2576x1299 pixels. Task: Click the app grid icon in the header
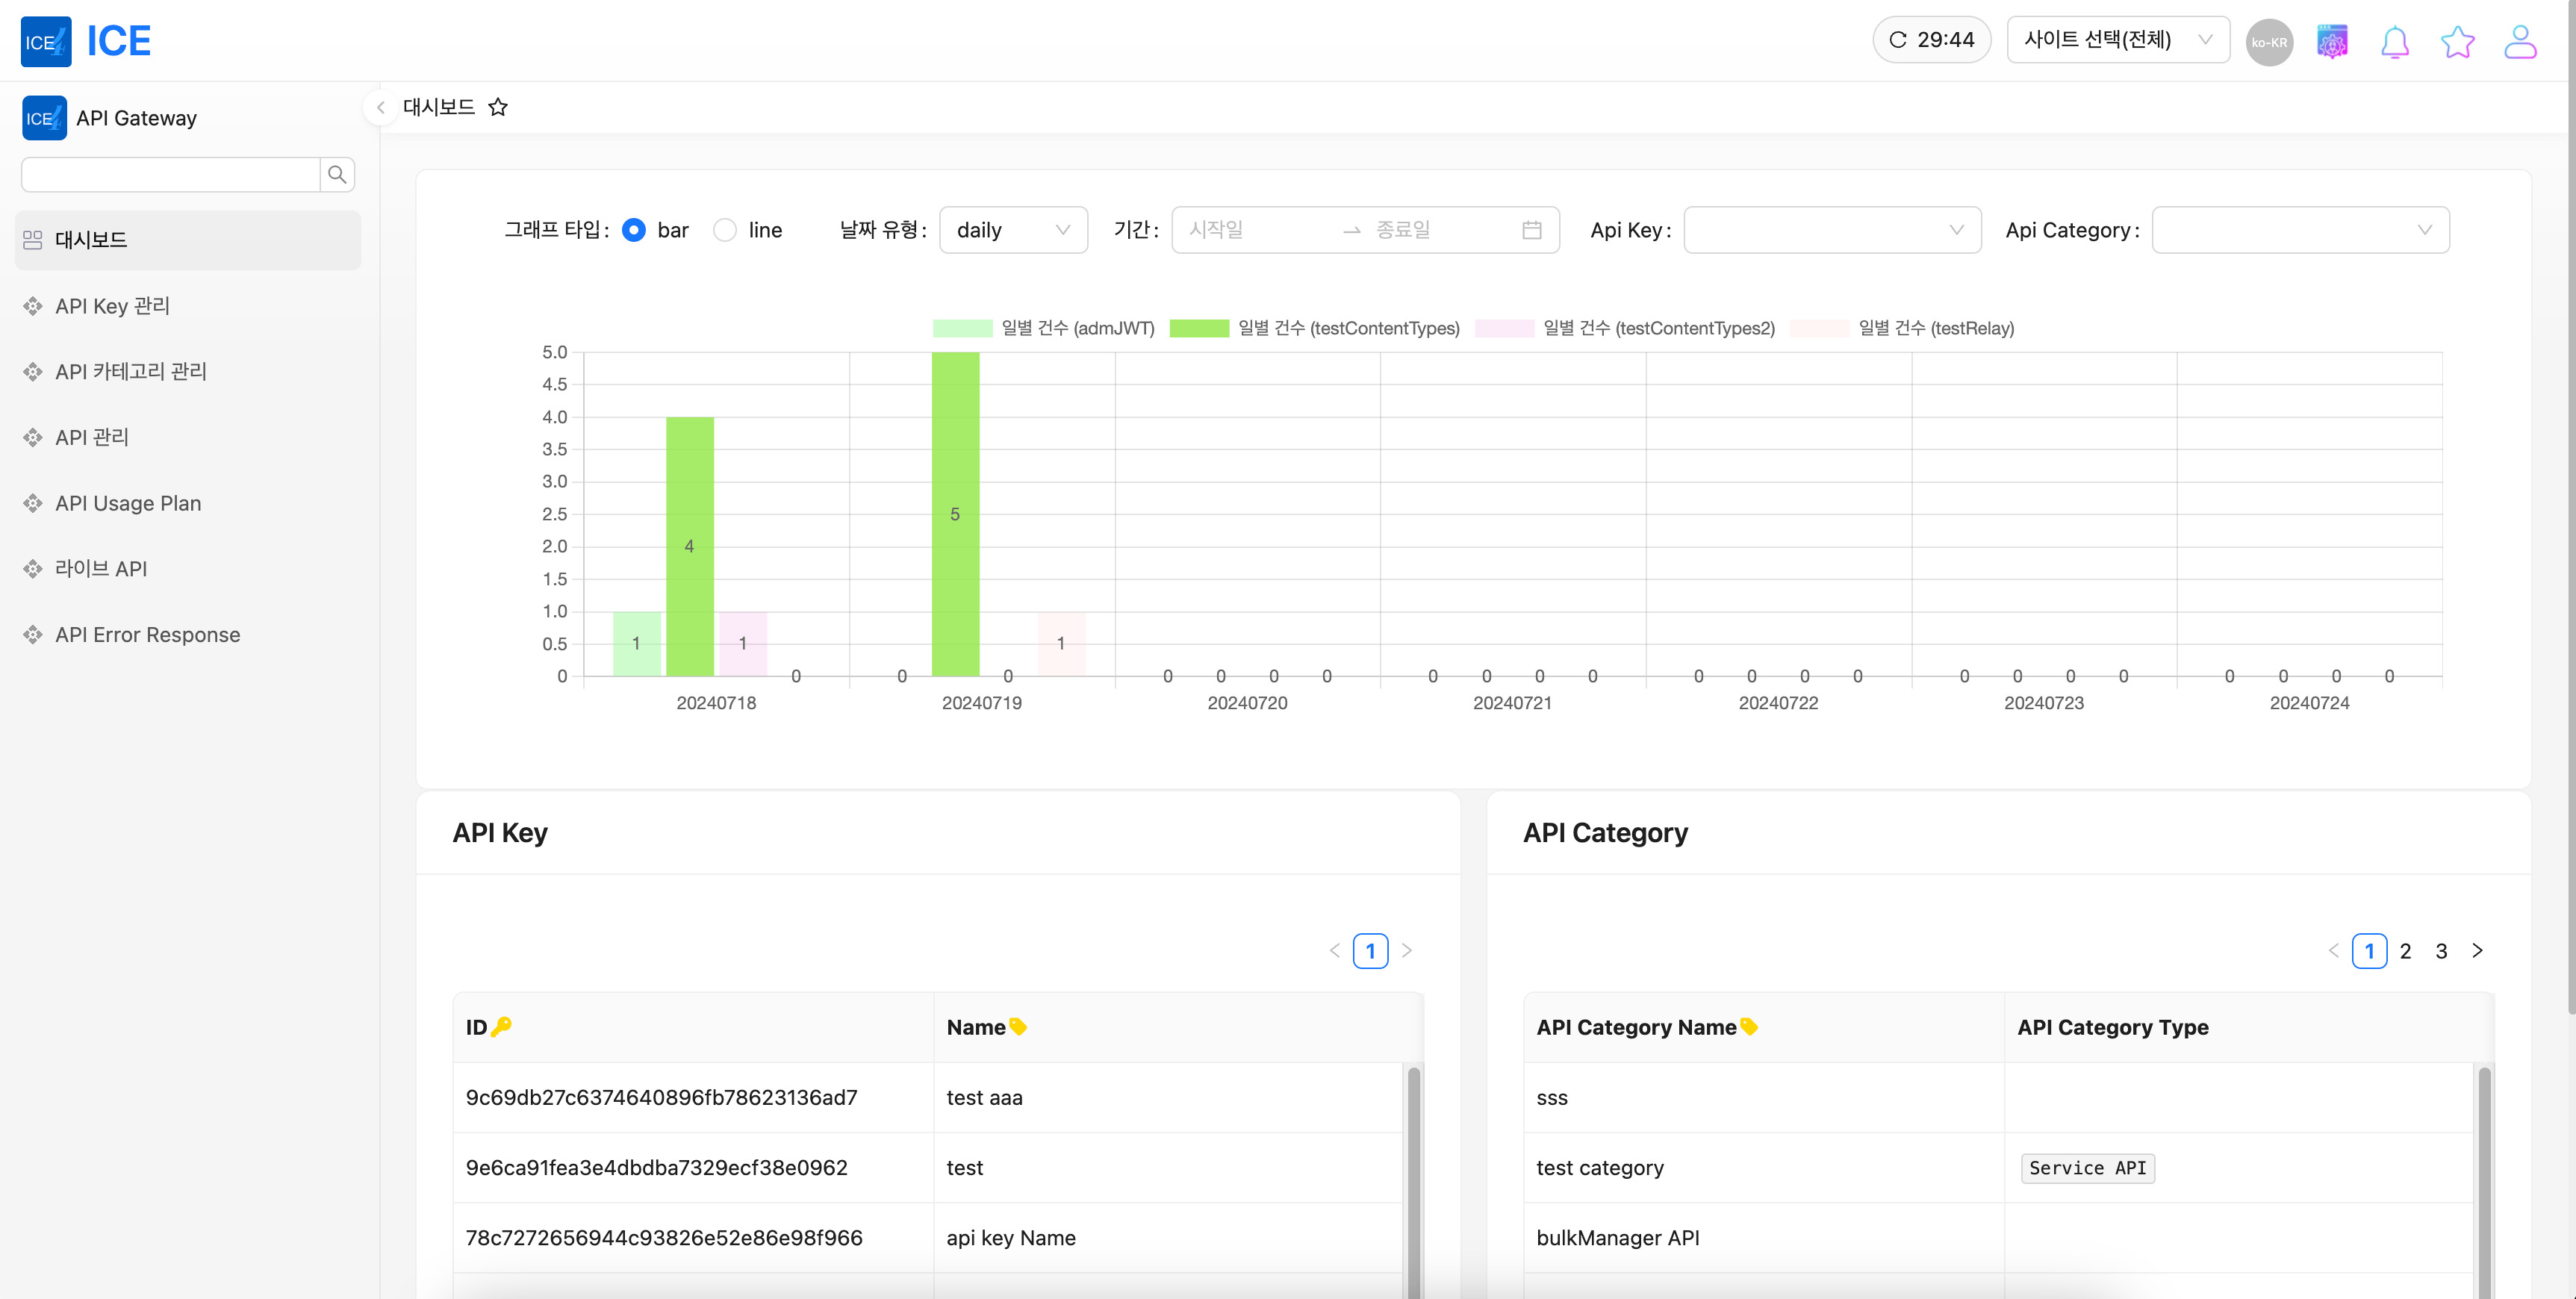pyautogui.click(x=2332, y=41)
